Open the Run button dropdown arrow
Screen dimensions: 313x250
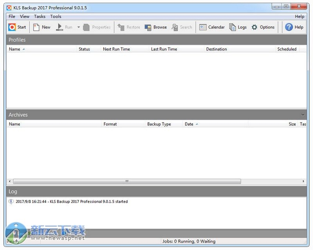[79, 27]
